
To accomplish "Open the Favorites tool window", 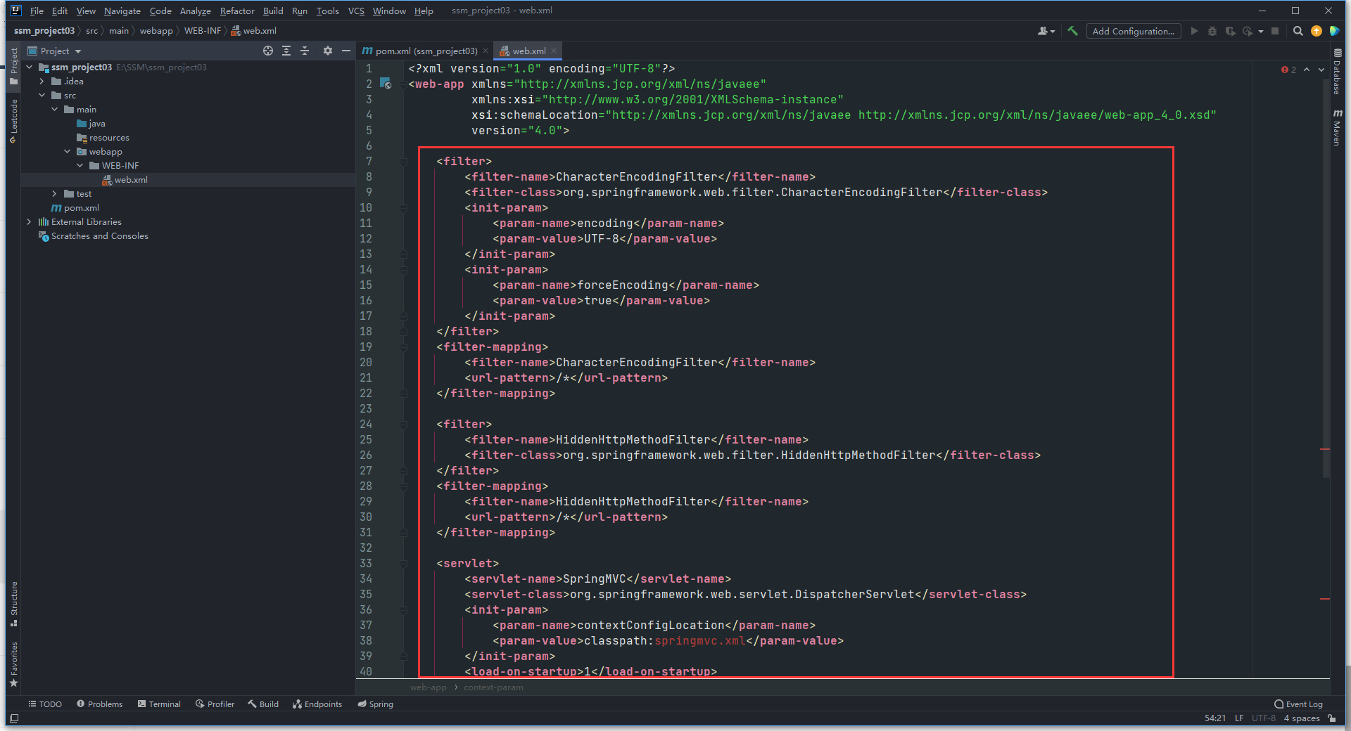I will pyautogui.click(x=13, y=665).
